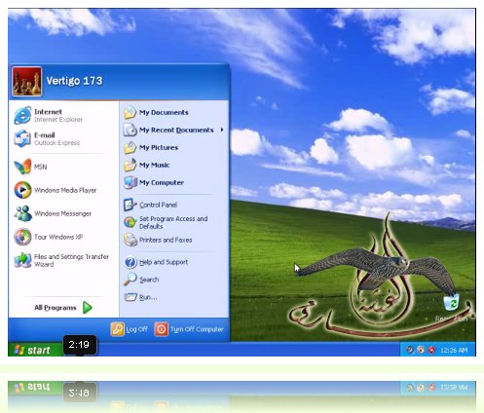Click the Turn Off Computer text label
Viewport: 484px width, 413px height.
click(x=197, y=329)
